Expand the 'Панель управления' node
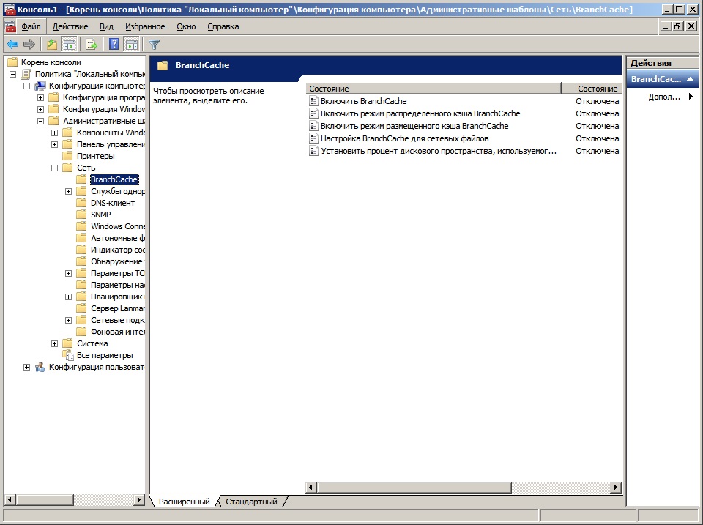 pos(55,144)
